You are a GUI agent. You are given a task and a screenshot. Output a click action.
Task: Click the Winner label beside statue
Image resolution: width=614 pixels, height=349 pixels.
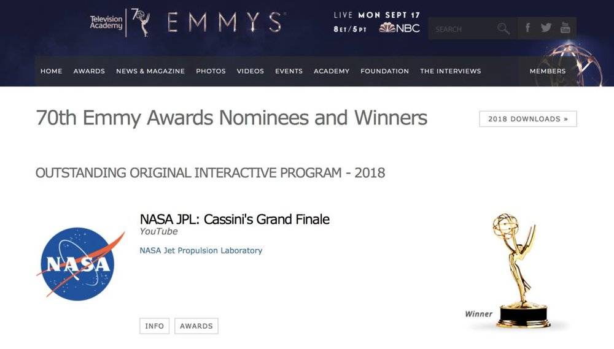pos(478,314)
